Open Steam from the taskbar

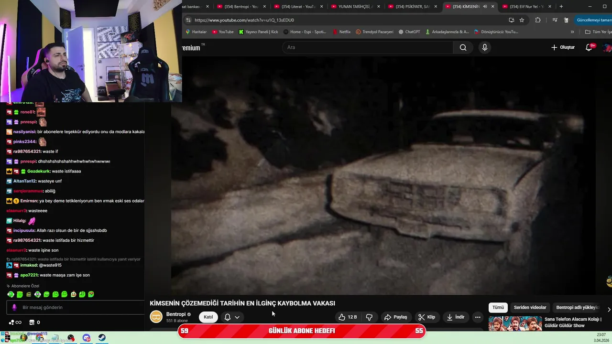coord(102,338)
